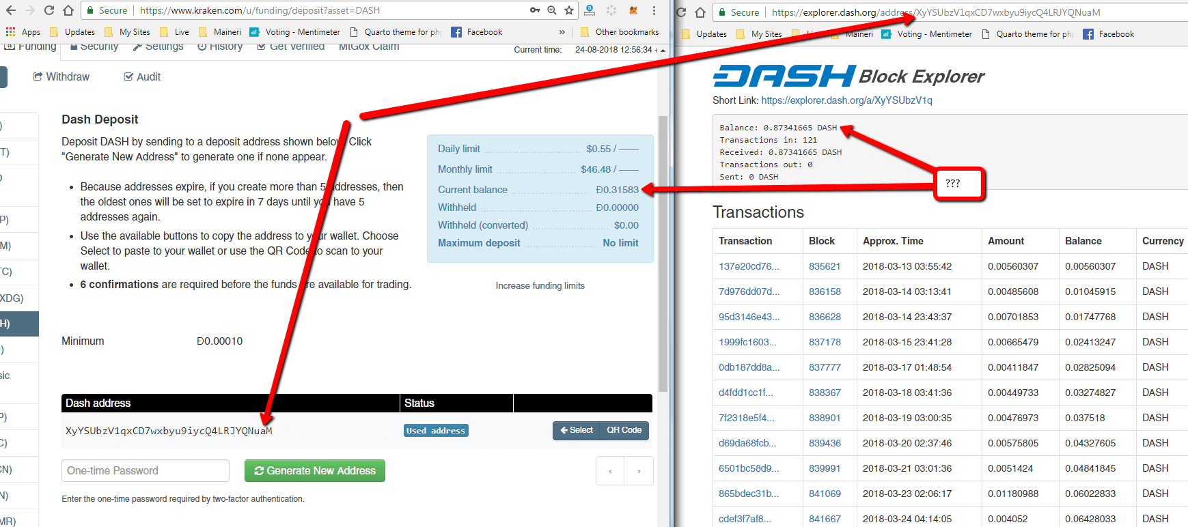Click the saved-password key icon in address bar

535,10
